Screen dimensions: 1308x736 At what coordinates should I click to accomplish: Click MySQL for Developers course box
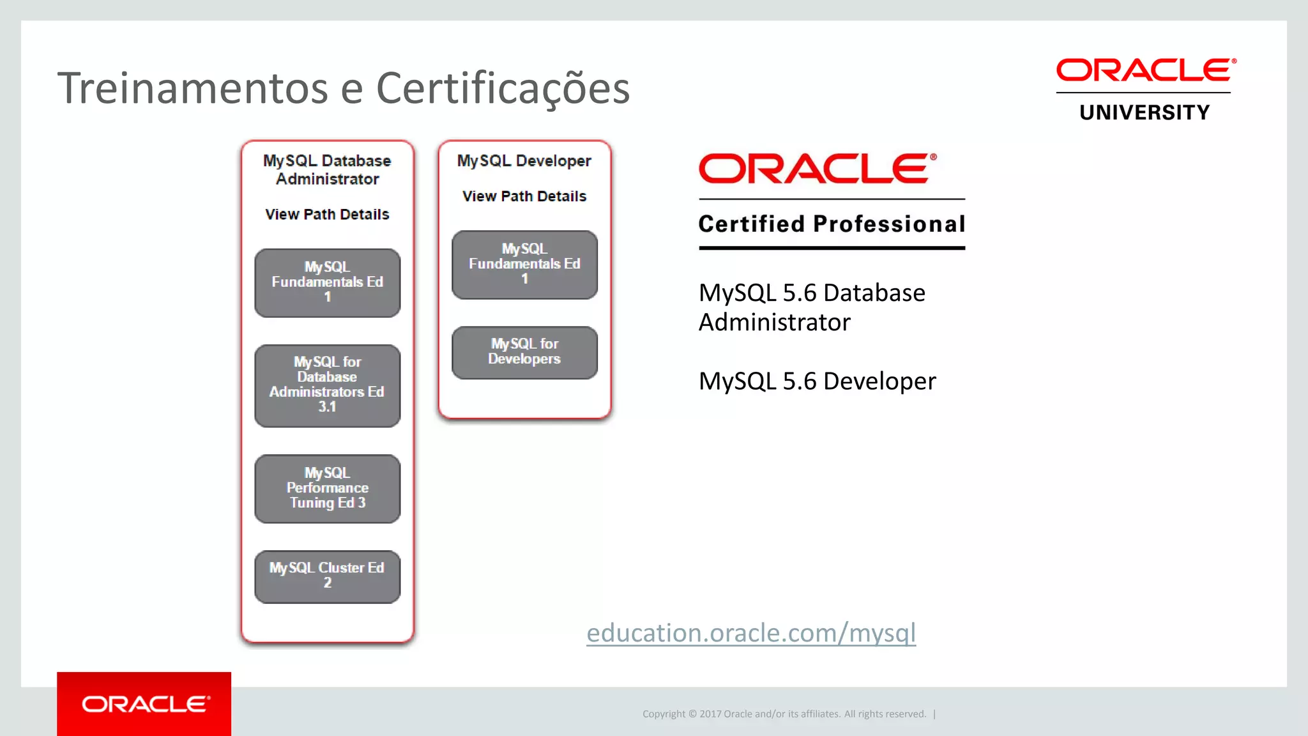[524, 353]
